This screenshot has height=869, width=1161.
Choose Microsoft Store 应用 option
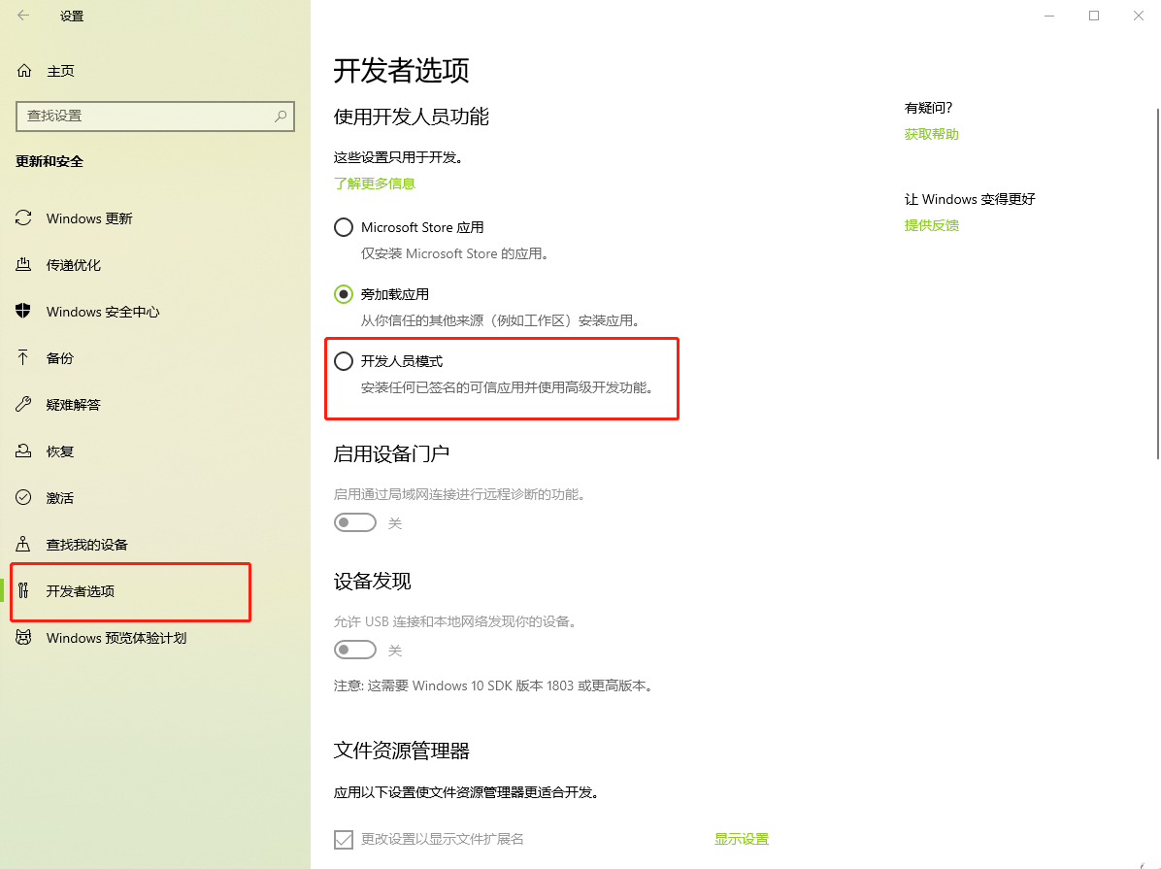(343, 226)
